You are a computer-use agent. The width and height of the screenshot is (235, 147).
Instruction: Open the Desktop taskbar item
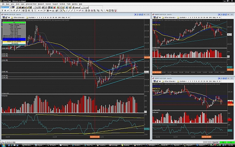126,145
